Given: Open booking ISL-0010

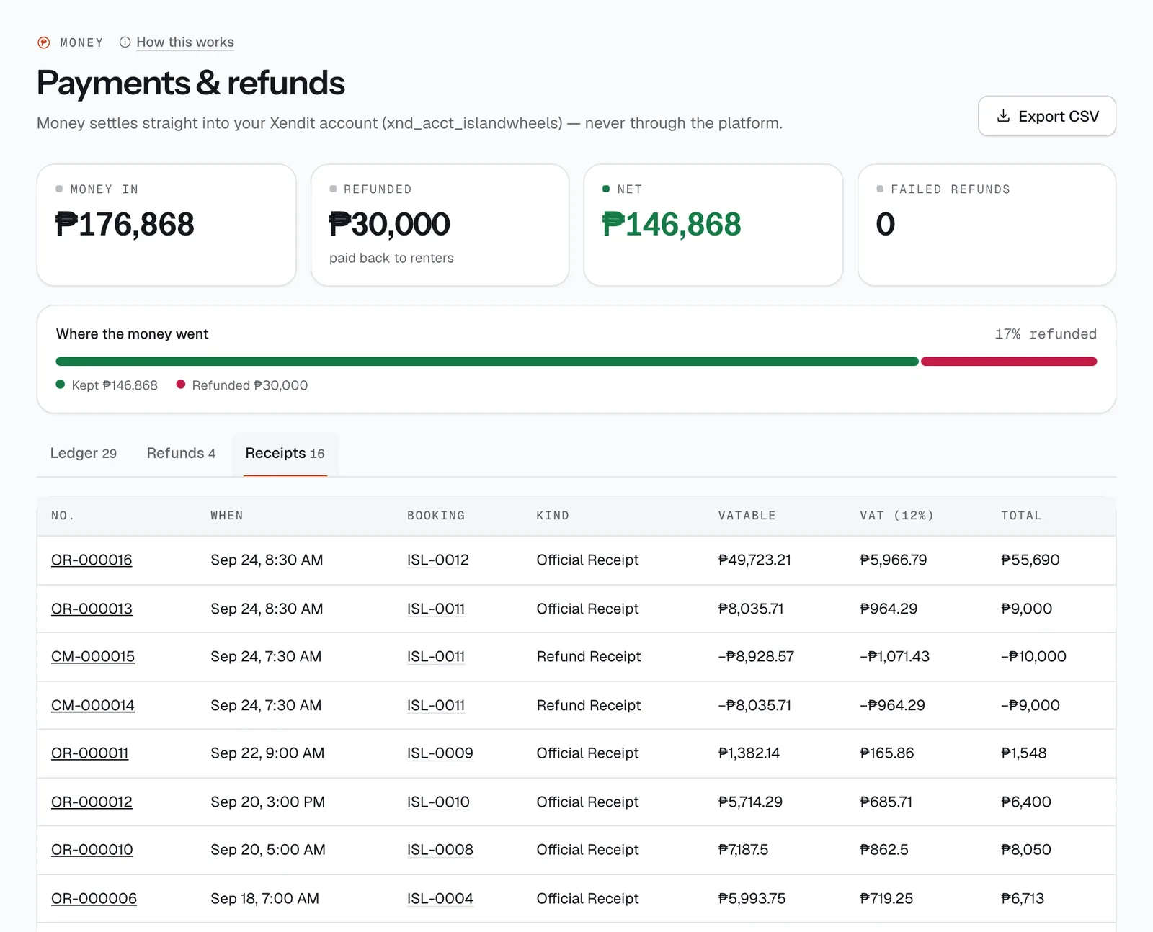Looking at the screenshot, I should (x=438, y=802).
